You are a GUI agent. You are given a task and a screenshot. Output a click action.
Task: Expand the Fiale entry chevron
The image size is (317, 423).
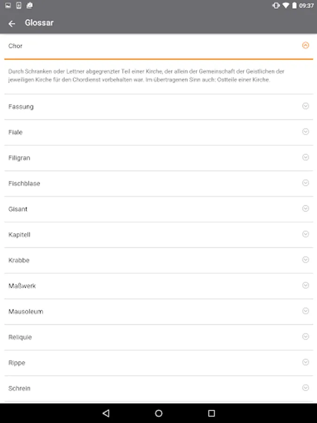pyautogui.click(x=306, y=132)
